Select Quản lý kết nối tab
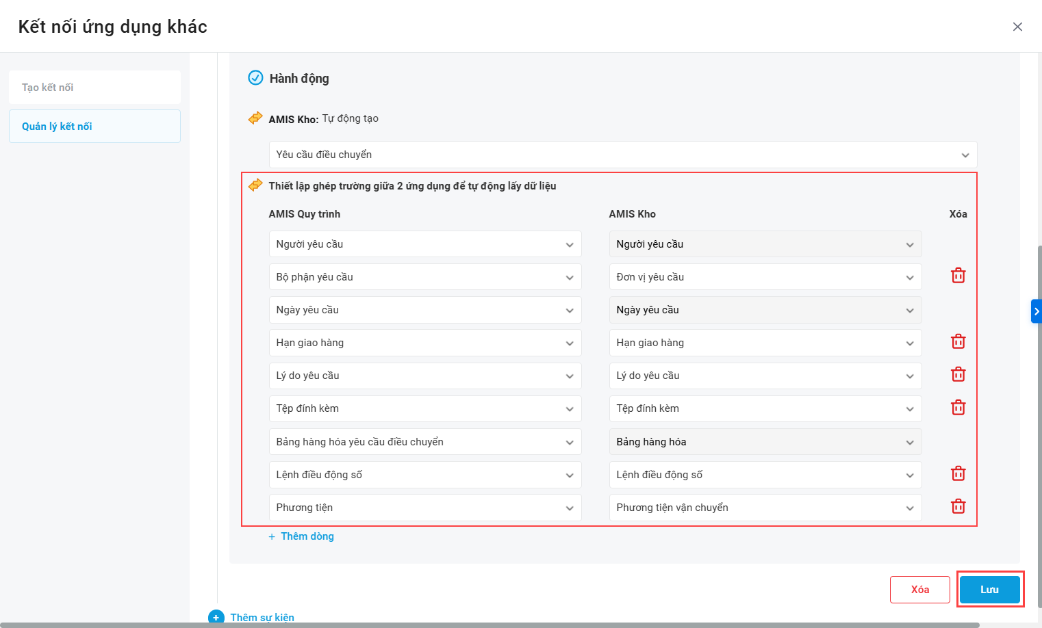 click(x=94, y=127)
